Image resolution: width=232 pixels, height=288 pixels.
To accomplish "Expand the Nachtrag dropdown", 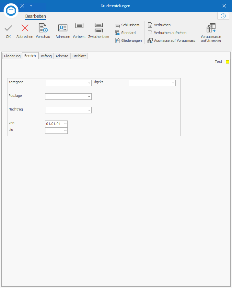I will 89,110.
